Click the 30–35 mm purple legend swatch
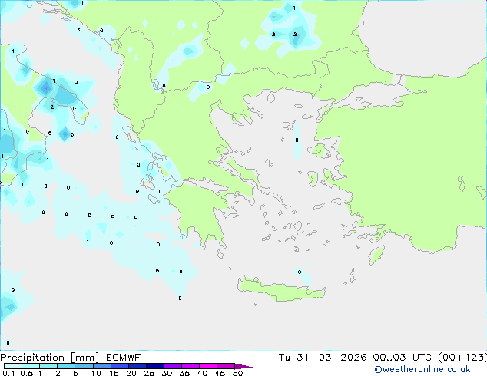Screen dimensions: 487x376 click(173, 366)
